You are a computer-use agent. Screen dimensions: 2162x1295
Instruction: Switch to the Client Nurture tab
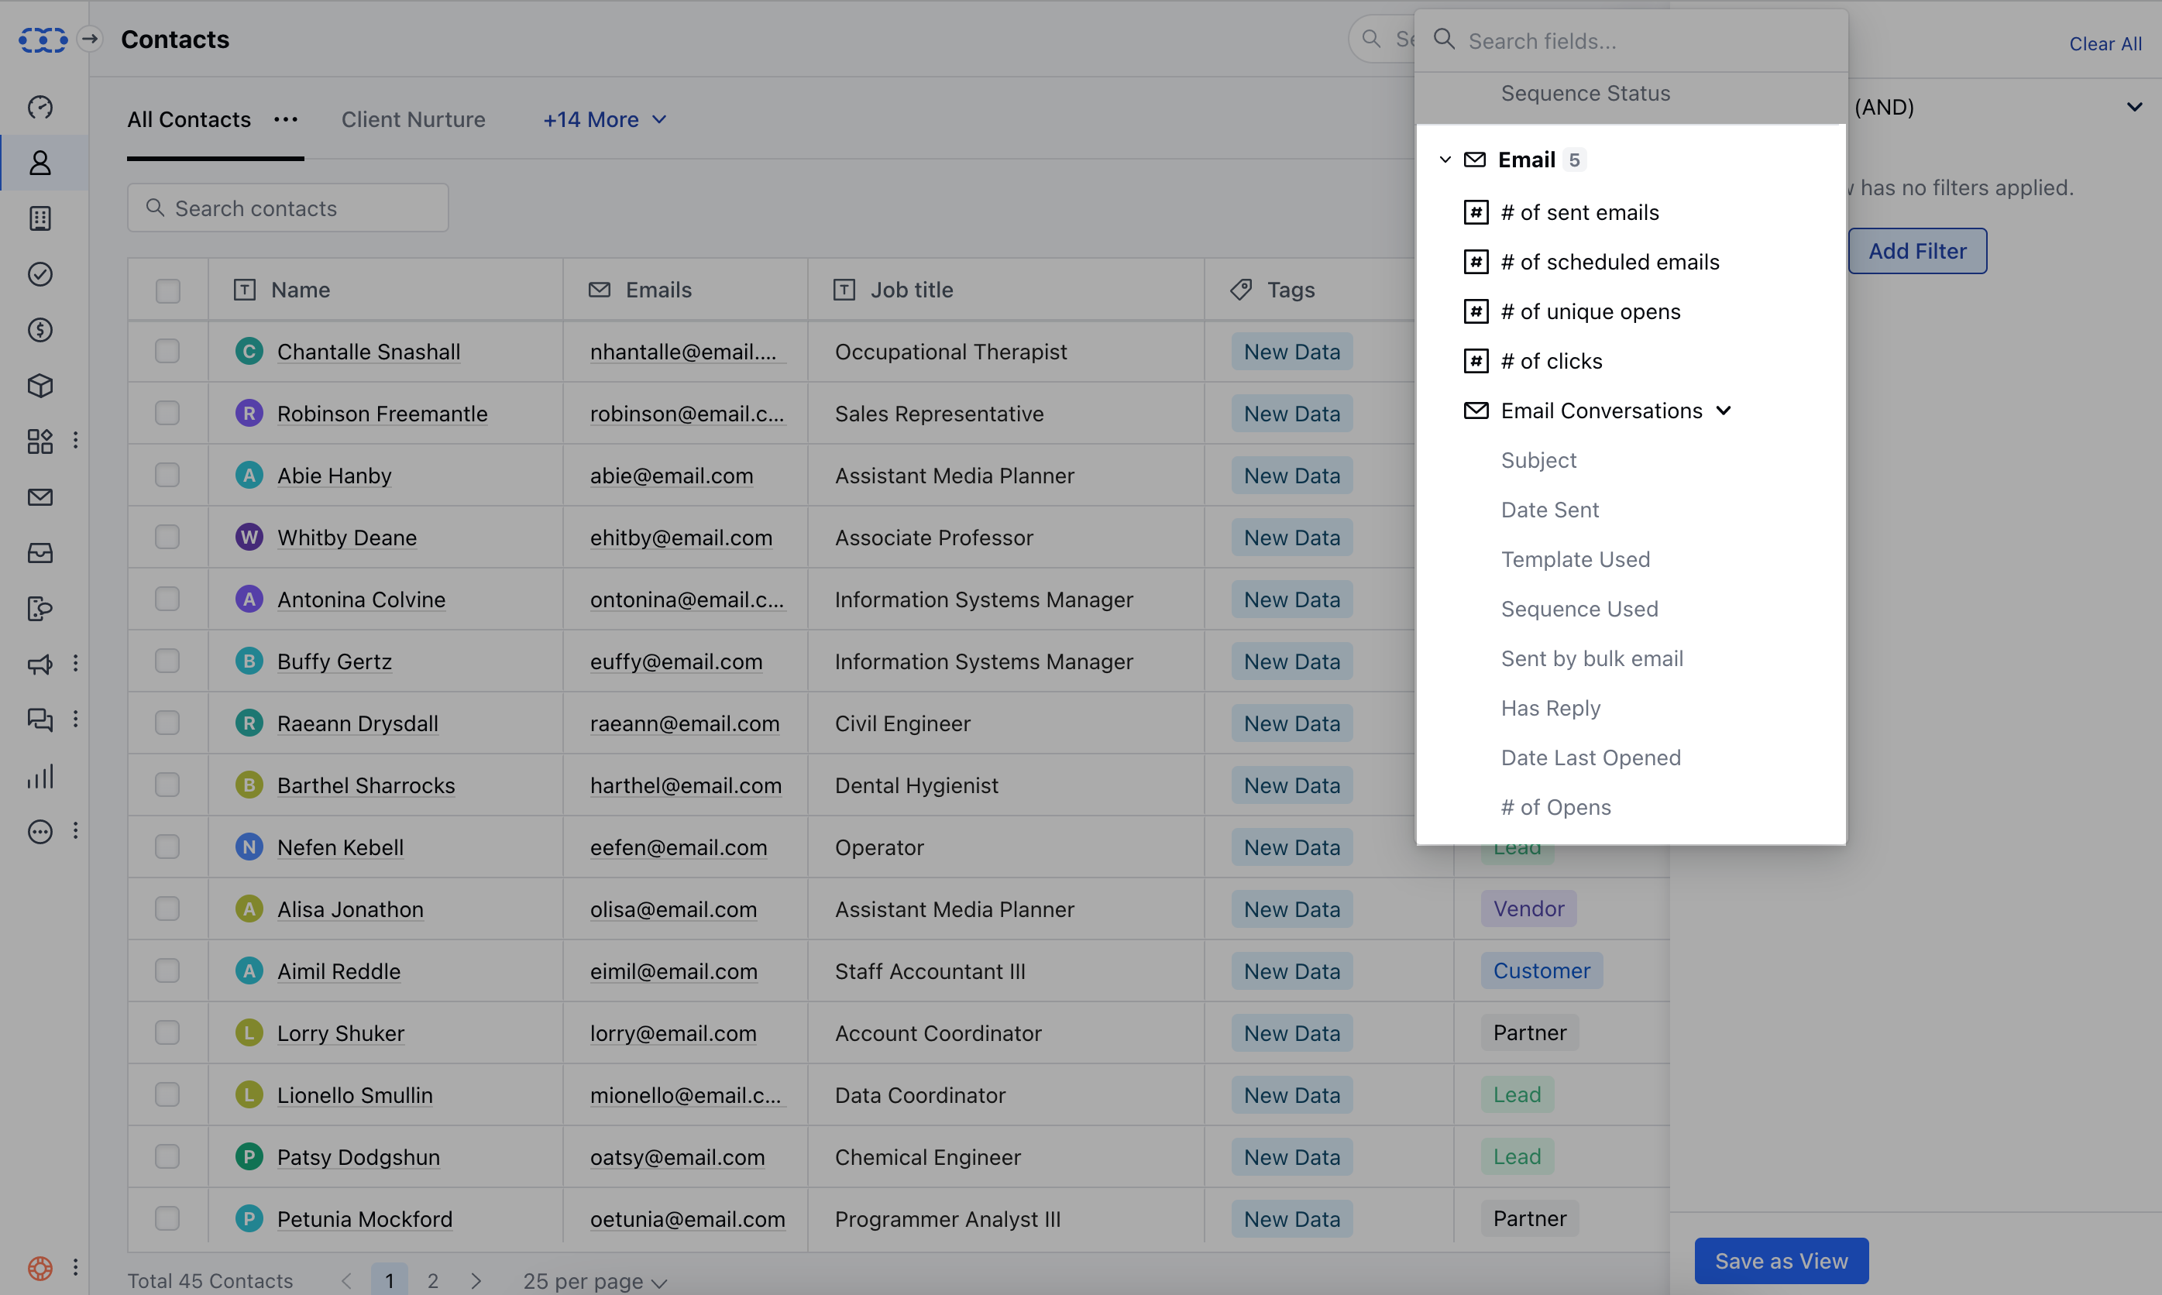point(413,119)
